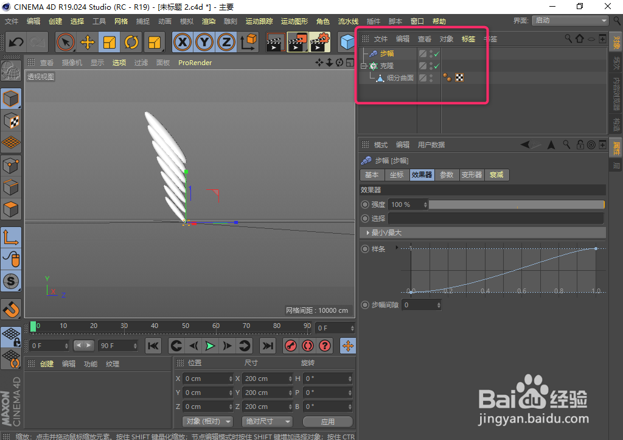Screen dimensions: 623x440
Task: Open the object manager 标签 menu
Action: click(x=468, y=39)
